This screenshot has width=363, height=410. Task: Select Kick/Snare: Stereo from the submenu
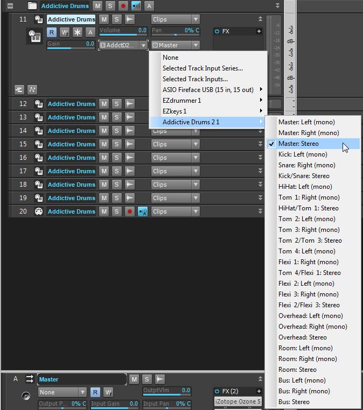(304, 176)
